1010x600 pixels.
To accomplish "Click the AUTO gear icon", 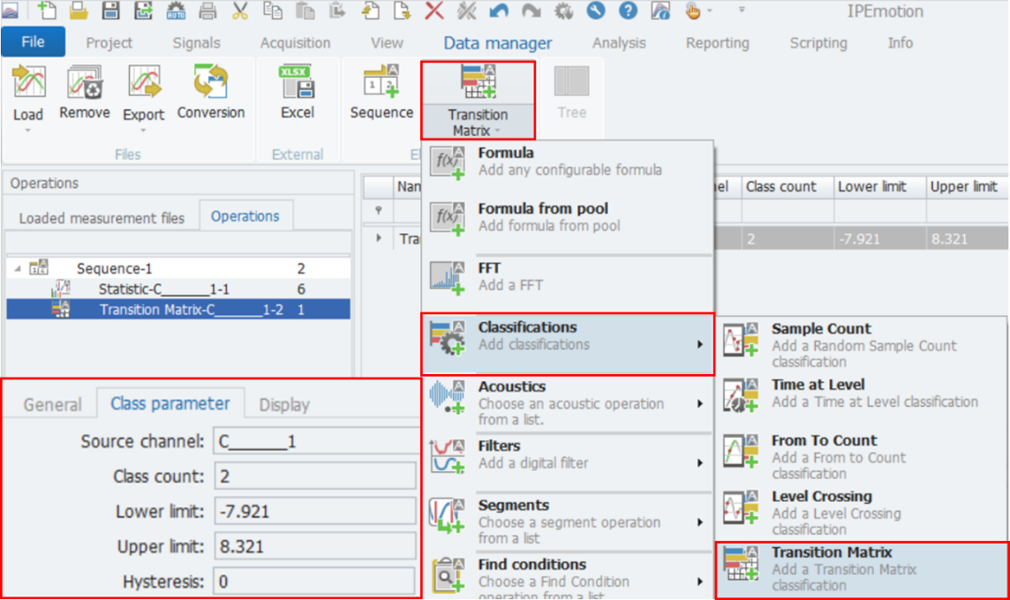I will pos(175,11).
